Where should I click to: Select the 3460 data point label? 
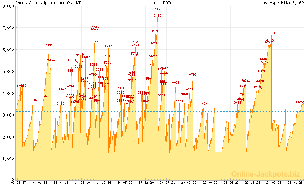[x=204, y=104]
